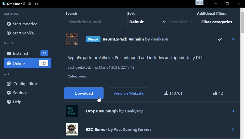Download BepInExPack_Valheim

tap(84, 93)
